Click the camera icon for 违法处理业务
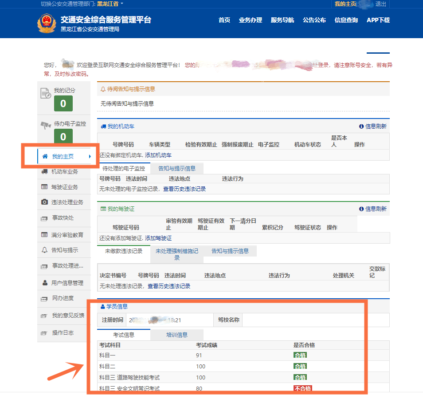The width and height of the screenshot is (423, 395). click(x=44, y=202)
